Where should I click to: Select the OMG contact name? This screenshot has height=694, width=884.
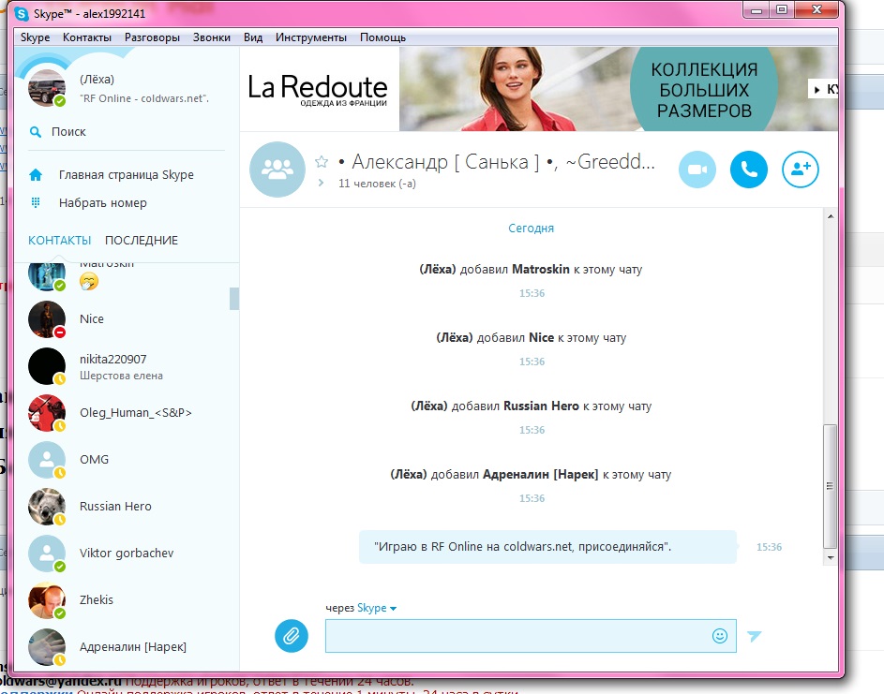pyautogui.click(x=94, y=460)
